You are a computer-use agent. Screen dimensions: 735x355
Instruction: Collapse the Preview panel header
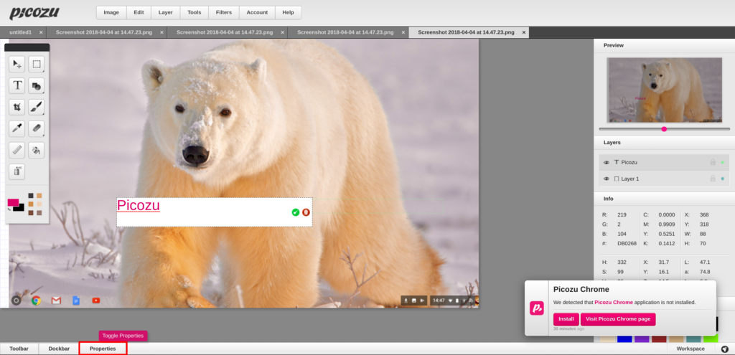coord(664,45)
